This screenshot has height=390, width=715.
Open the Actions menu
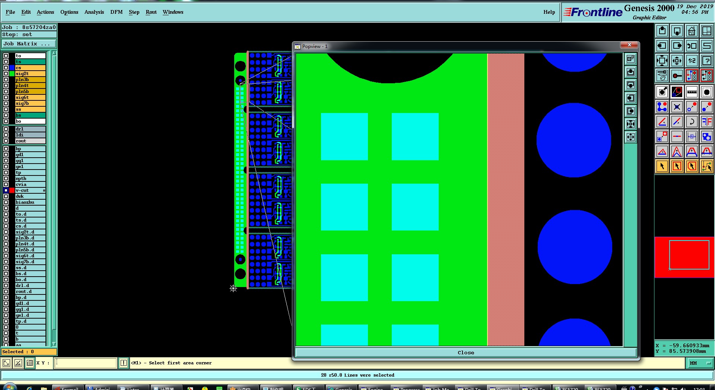(x=45, y=12)
